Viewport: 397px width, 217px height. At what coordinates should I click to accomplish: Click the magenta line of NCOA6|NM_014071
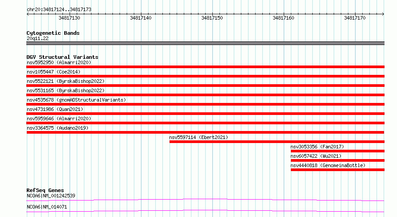tap(205, 211)
